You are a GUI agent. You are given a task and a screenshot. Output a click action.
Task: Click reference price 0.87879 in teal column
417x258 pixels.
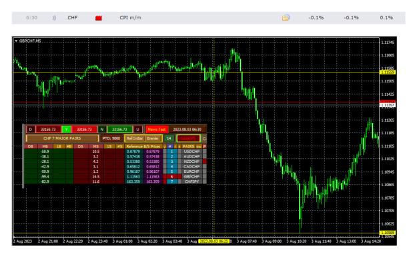click(133, 152)
